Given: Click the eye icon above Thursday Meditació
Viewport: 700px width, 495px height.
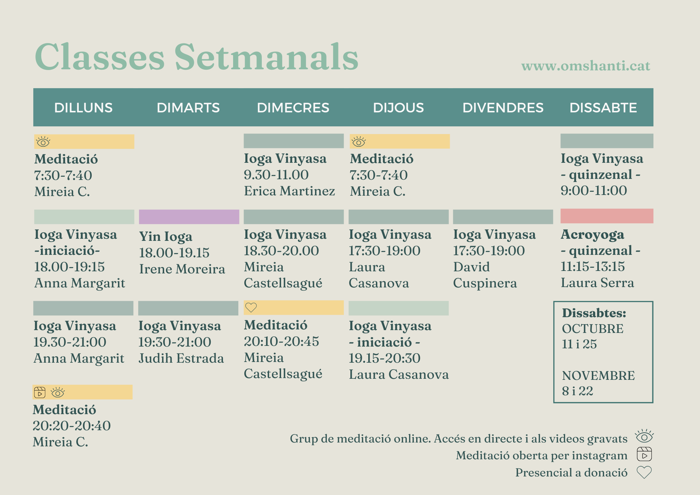Looking at the screenshot, I should click(358, 142).
